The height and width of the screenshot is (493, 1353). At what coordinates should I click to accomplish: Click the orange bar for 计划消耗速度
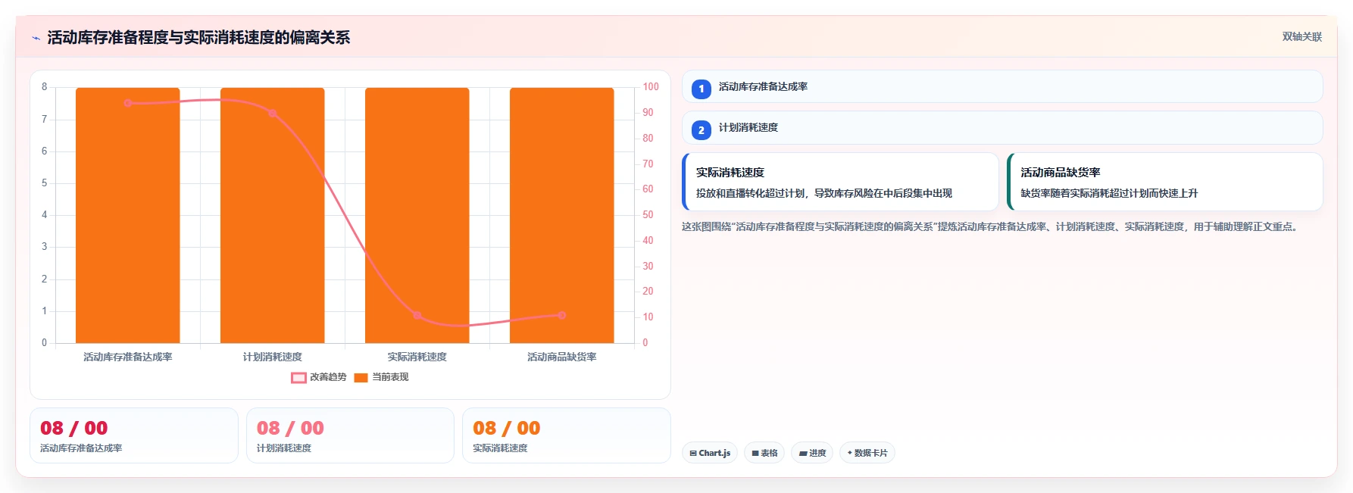(273, 215)
